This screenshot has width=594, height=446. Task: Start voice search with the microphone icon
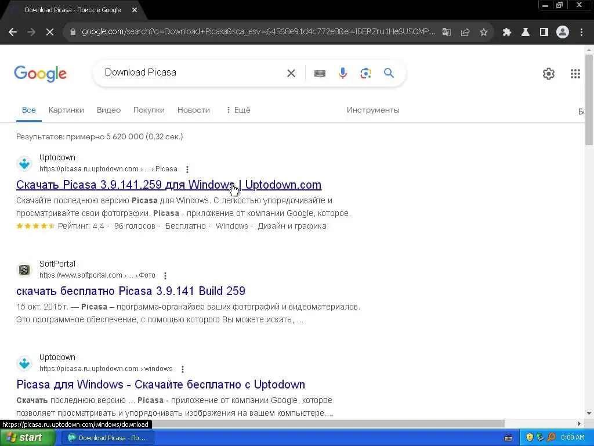coord(343,73)
